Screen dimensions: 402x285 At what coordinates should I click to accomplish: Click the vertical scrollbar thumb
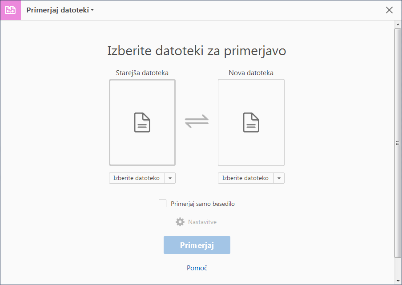[x=398, y=142]
